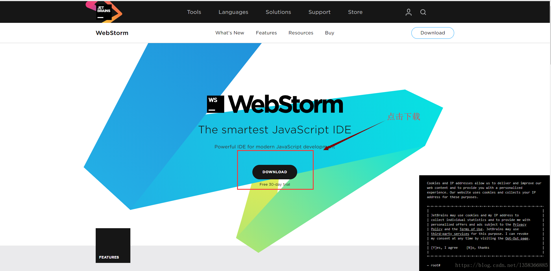Click the WebStorm product title link
This screenshot has height=271, width=551.
(x=112, y=33)
